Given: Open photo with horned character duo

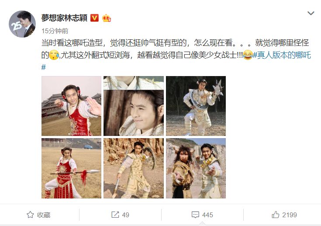Looking at the screenshot, I should point(196,168).
